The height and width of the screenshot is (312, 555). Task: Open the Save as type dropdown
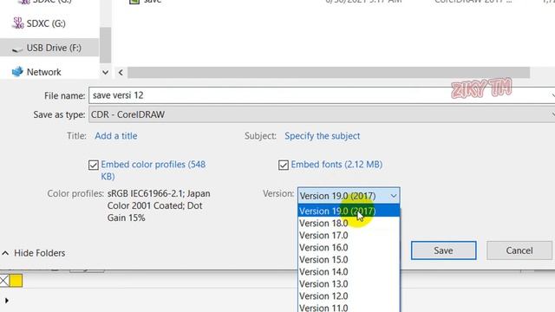[322, 114]
